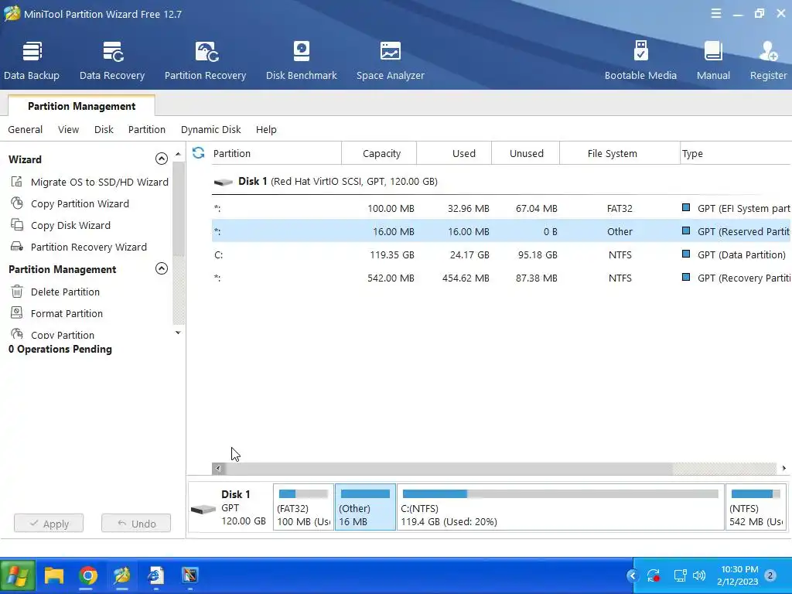Screen dimensions: 792x594
Task: Collapse Partition Management sidebar section
Action: coord(161,268)
